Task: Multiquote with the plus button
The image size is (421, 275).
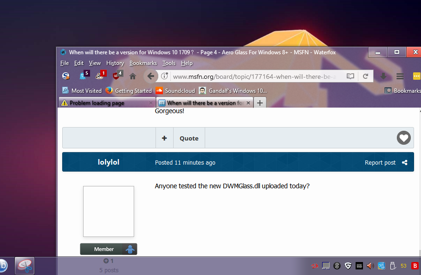Action: point(164,138)
